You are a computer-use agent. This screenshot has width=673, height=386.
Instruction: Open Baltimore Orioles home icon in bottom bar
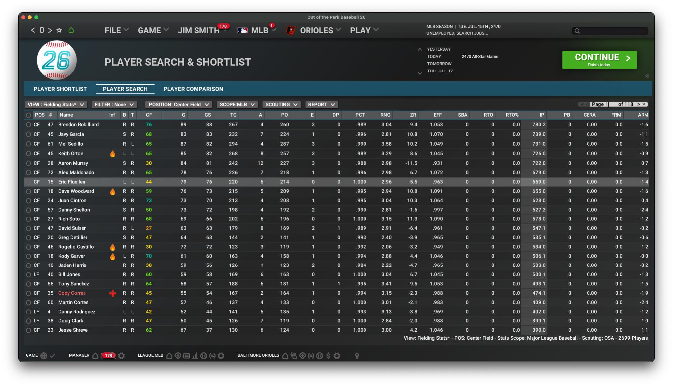coord(285,356)
